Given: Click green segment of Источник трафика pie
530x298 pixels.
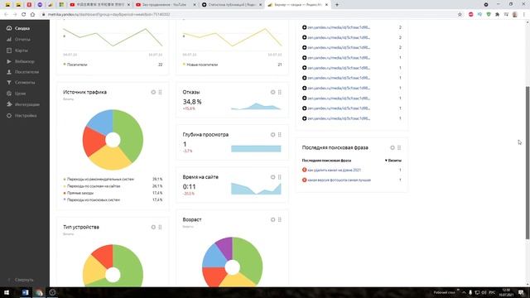Looking at the screenshot, I should (132, 135).
